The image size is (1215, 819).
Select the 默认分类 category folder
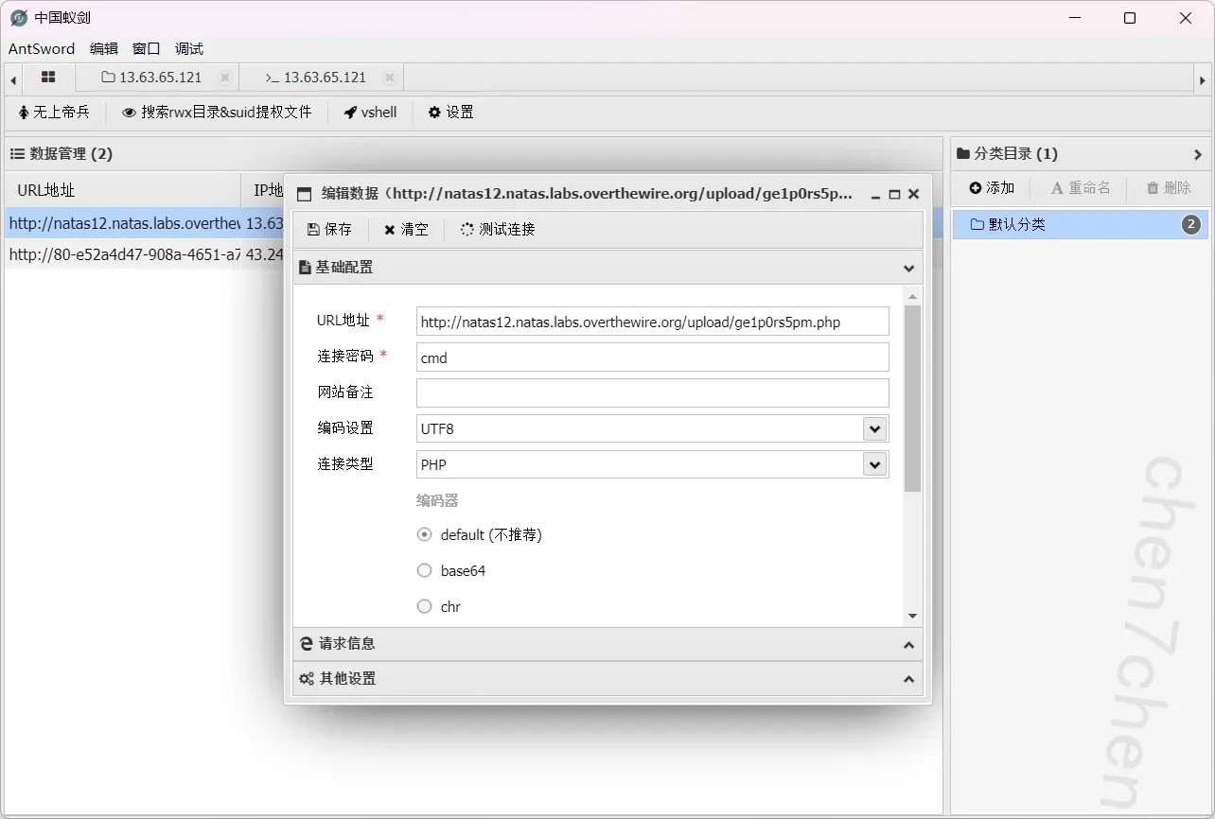tap(1016, 225)
